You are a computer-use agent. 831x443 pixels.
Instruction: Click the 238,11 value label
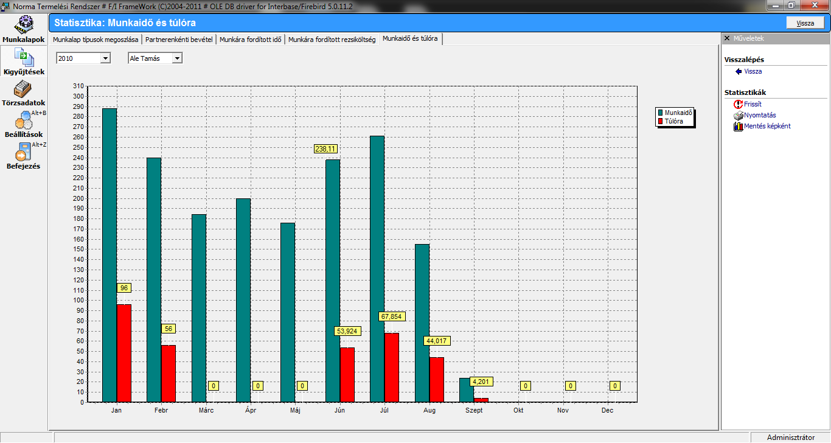point(325,148)
